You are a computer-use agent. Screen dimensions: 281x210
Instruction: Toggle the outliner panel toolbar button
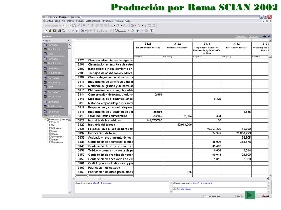[77, 31]
